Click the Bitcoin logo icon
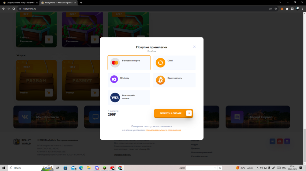306x171 pixels. coord(160,80)
